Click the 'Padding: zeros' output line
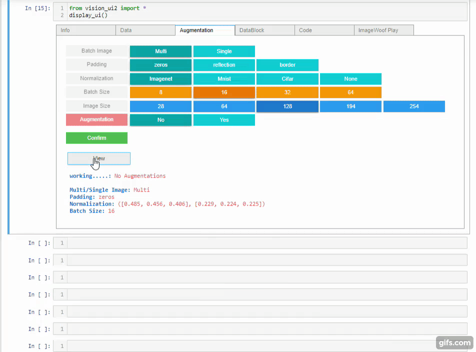 coord(92,197)
